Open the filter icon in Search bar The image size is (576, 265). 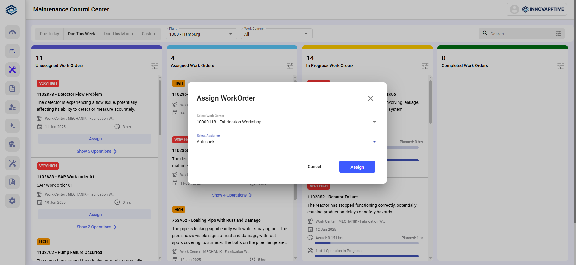pyautogui.click(x=558, y=34)
